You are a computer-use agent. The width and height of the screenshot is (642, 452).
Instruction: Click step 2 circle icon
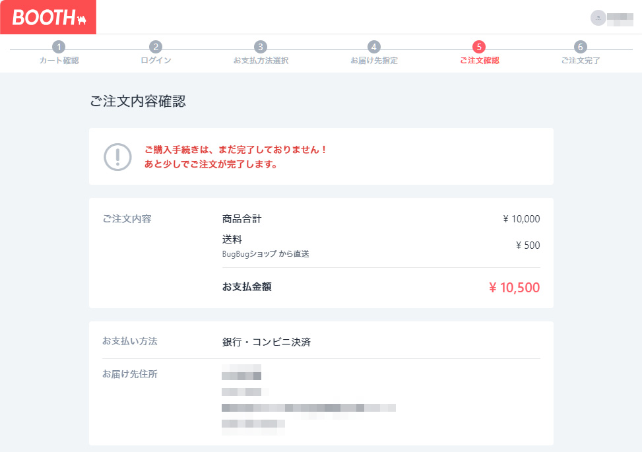tap(156, 47)
